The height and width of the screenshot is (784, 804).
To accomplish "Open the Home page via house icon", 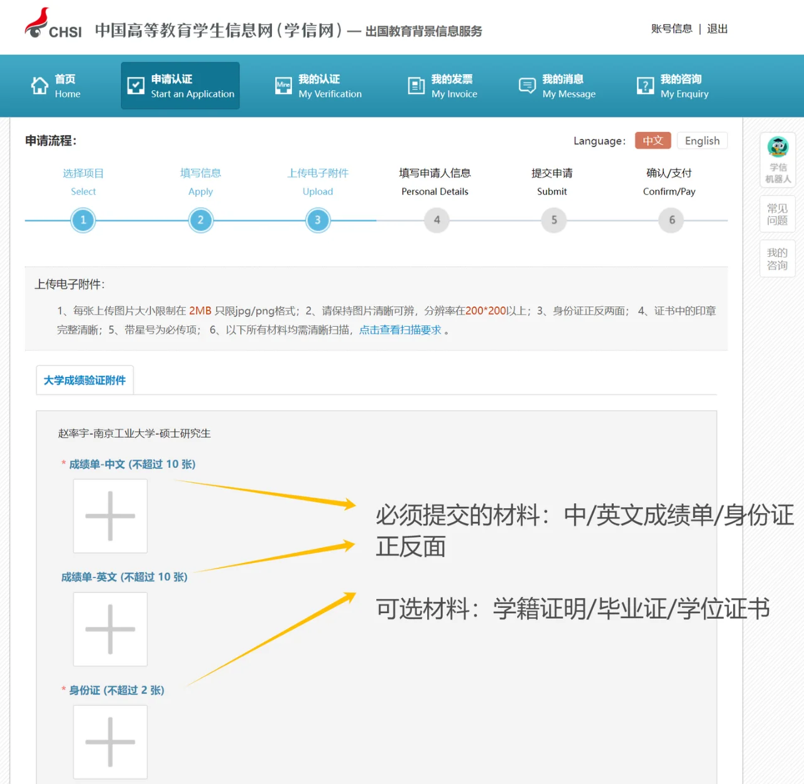I will 40,85.
